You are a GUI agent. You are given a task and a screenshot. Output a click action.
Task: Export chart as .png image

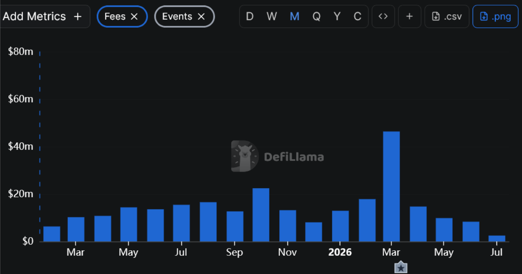click(495, 16)
